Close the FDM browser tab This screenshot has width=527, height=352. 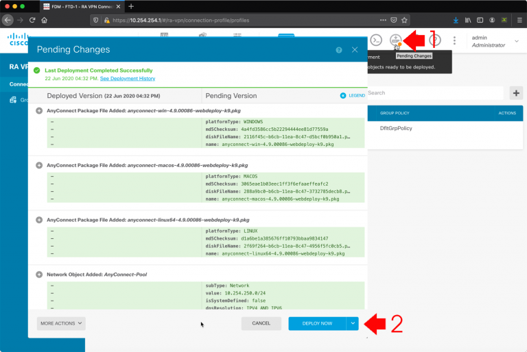click(118, 6)
